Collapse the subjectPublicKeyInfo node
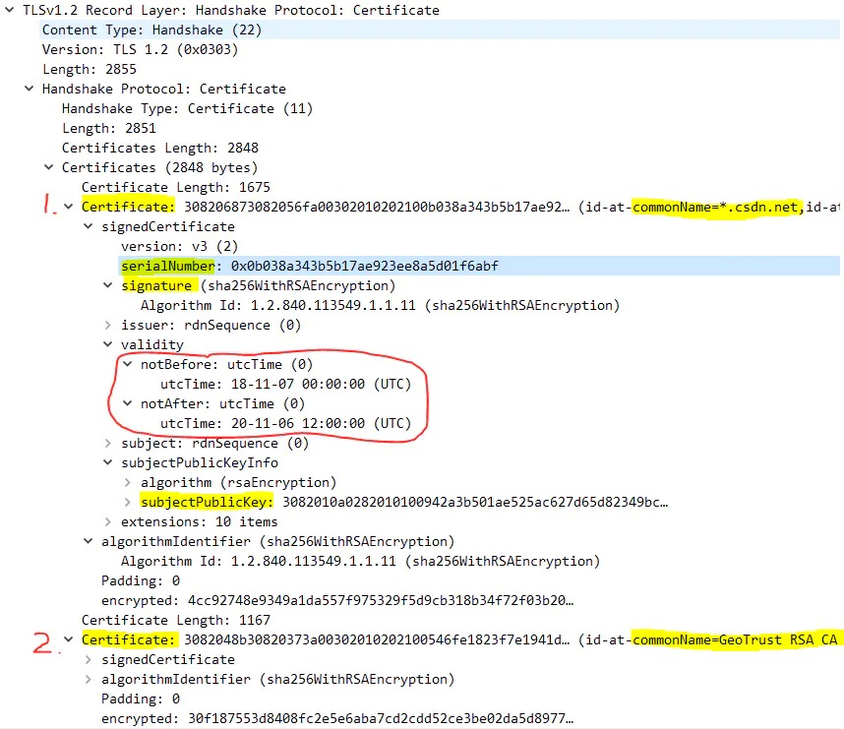The width and height of the screenshot is (844, 729). pyautogui.click(x=107, y=462)
